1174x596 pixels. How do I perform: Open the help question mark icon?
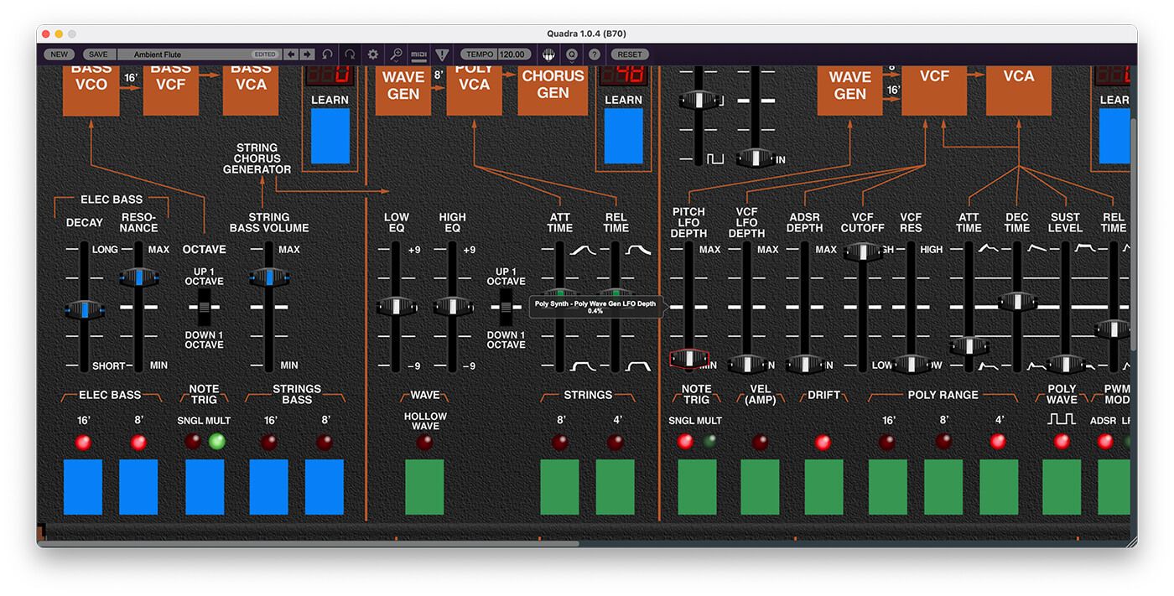tap(595, 54)
